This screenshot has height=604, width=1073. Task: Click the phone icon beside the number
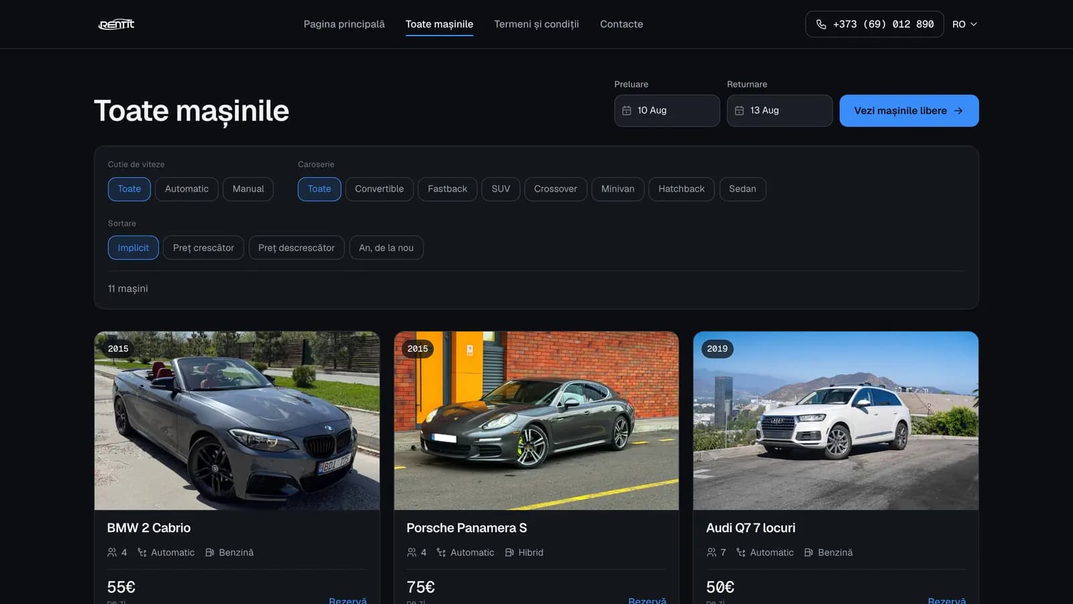click(x=821, y=24)
